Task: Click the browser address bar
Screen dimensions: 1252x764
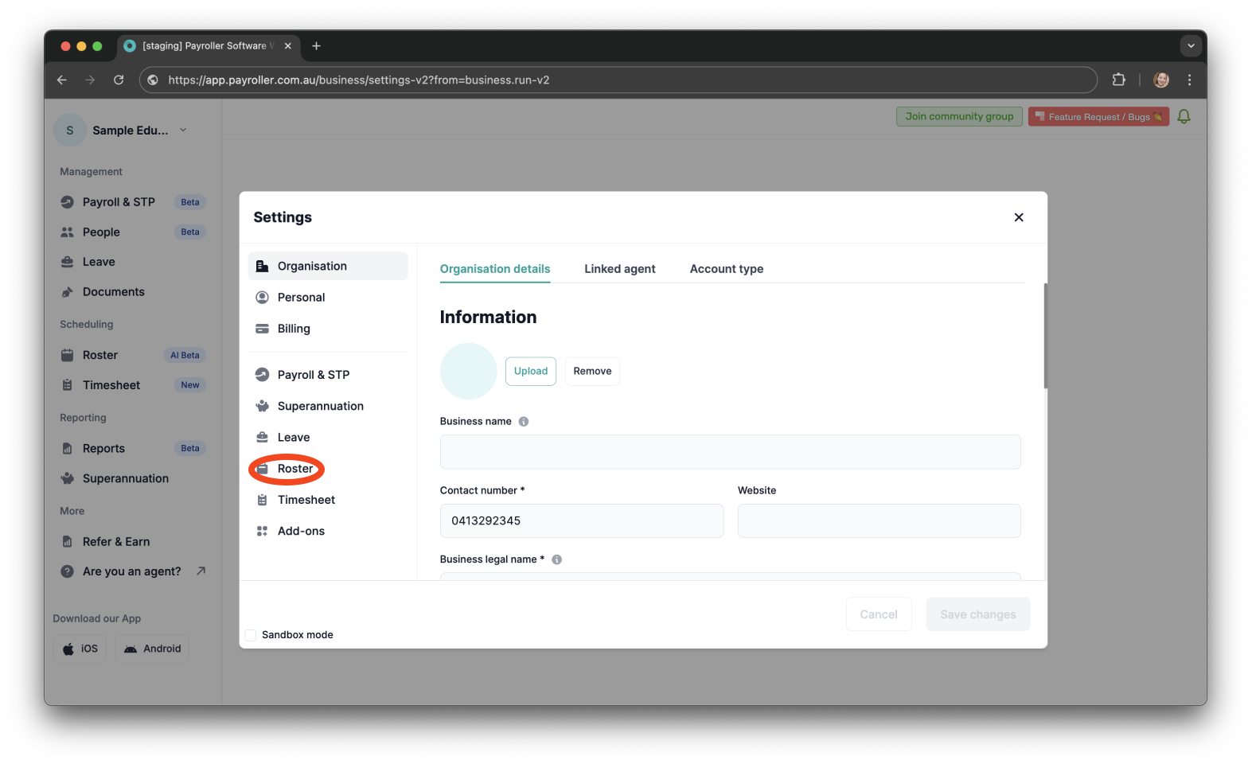Action: [618, 80]
